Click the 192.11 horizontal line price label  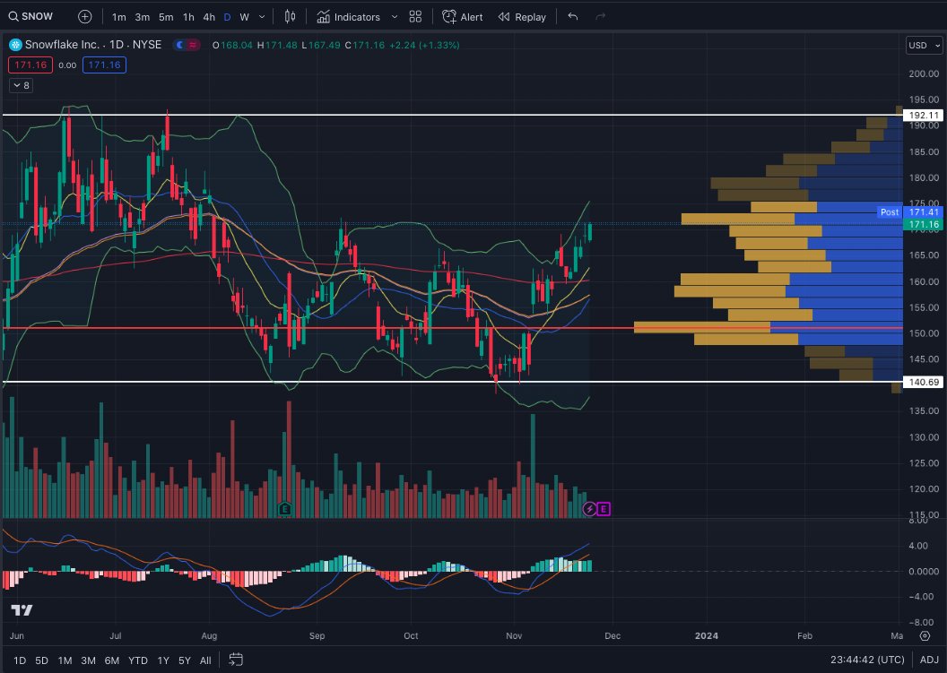click(924, 115)
